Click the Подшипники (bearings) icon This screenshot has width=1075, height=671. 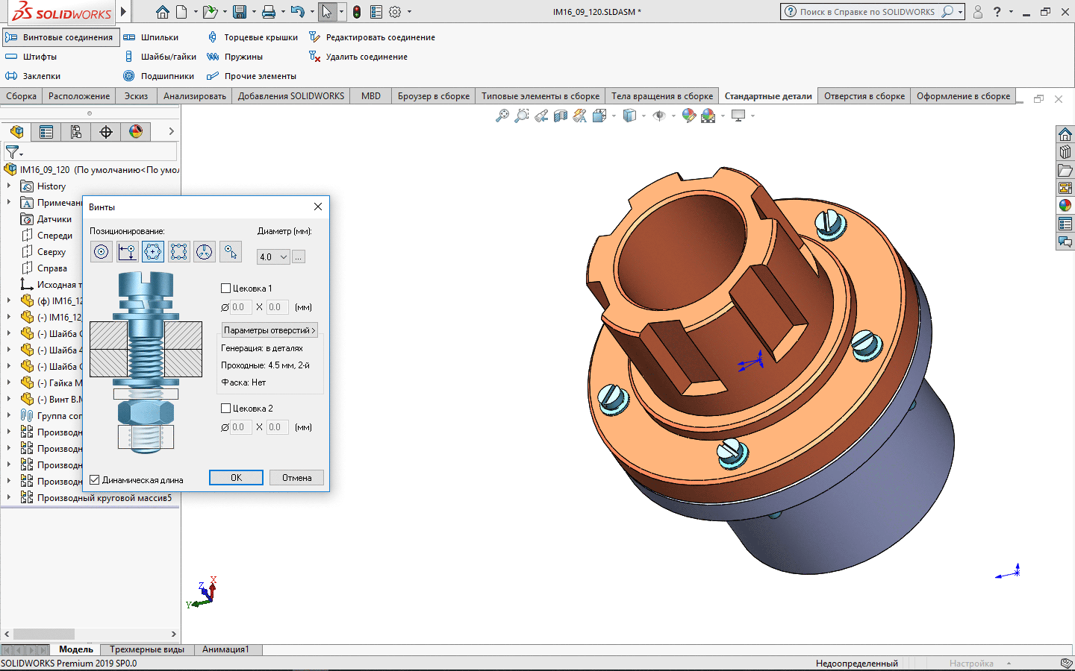(128, 76)
